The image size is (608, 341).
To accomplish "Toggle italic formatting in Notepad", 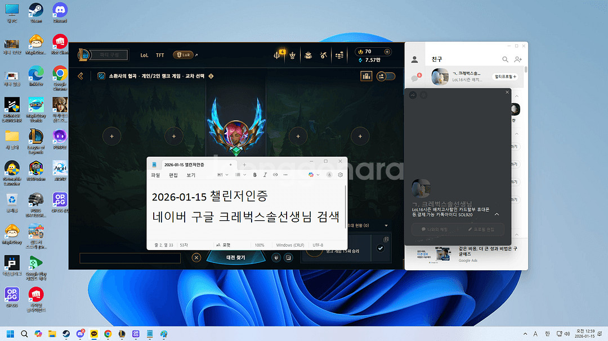I will (265, 175).
